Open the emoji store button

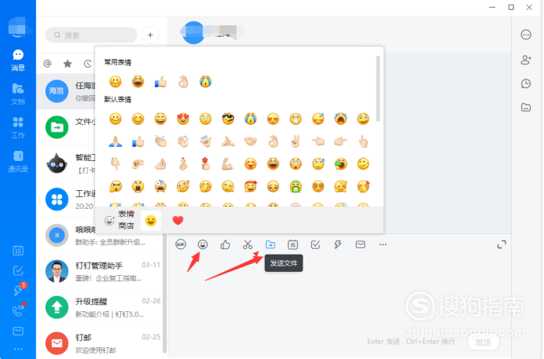coord(119,220)
